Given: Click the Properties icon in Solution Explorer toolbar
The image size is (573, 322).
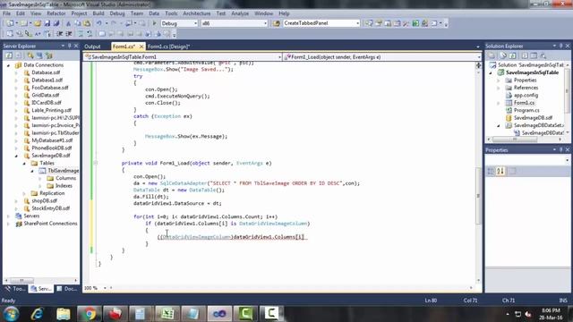Looking at the screenshot, I should [492, 55].
